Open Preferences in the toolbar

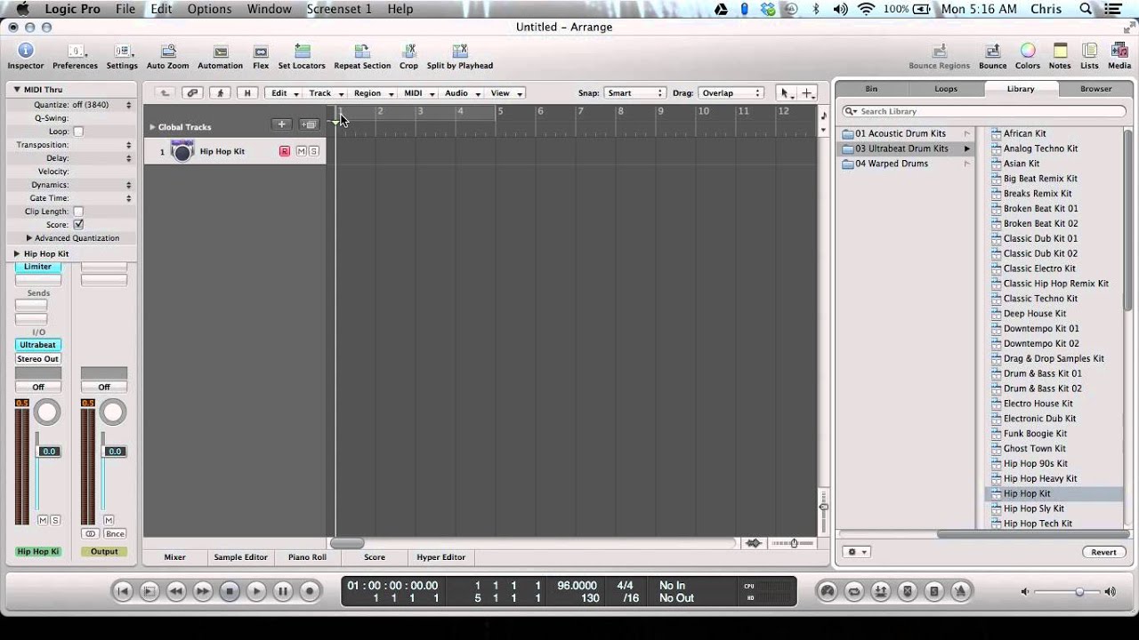pyautogui.click(x=75, y=51)
